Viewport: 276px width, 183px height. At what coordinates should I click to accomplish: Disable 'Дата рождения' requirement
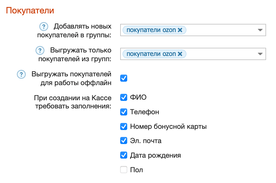click(x=124, y=155)
